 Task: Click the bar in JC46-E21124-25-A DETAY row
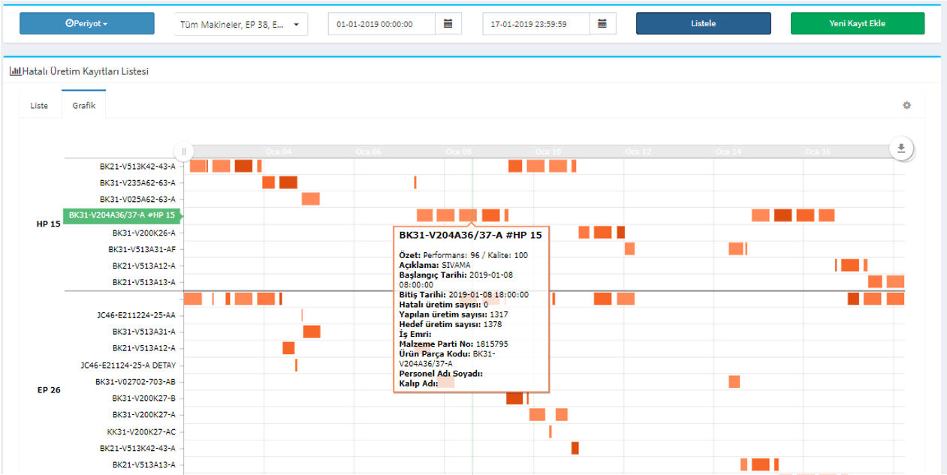296,365
